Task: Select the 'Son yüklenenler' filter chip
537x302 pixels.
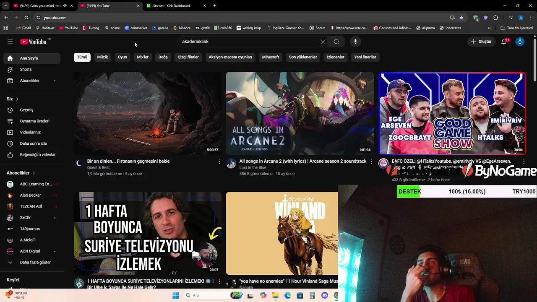Action: [303, 57]
